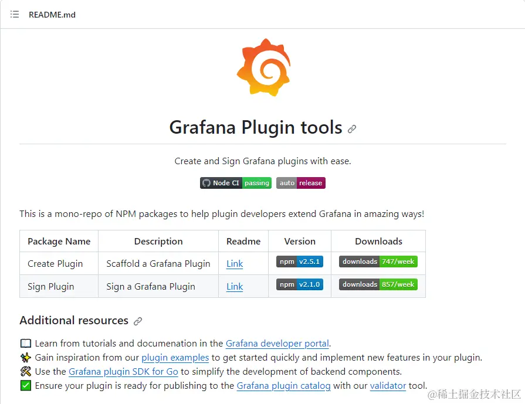This screenshot has width=525, height=404.
Task: Open the Grafana developer portal link
Action: pyautogui.click(x=277, y=344)
